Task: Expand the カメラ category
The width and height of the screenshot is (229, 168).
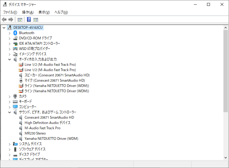Action: point(9,97)
